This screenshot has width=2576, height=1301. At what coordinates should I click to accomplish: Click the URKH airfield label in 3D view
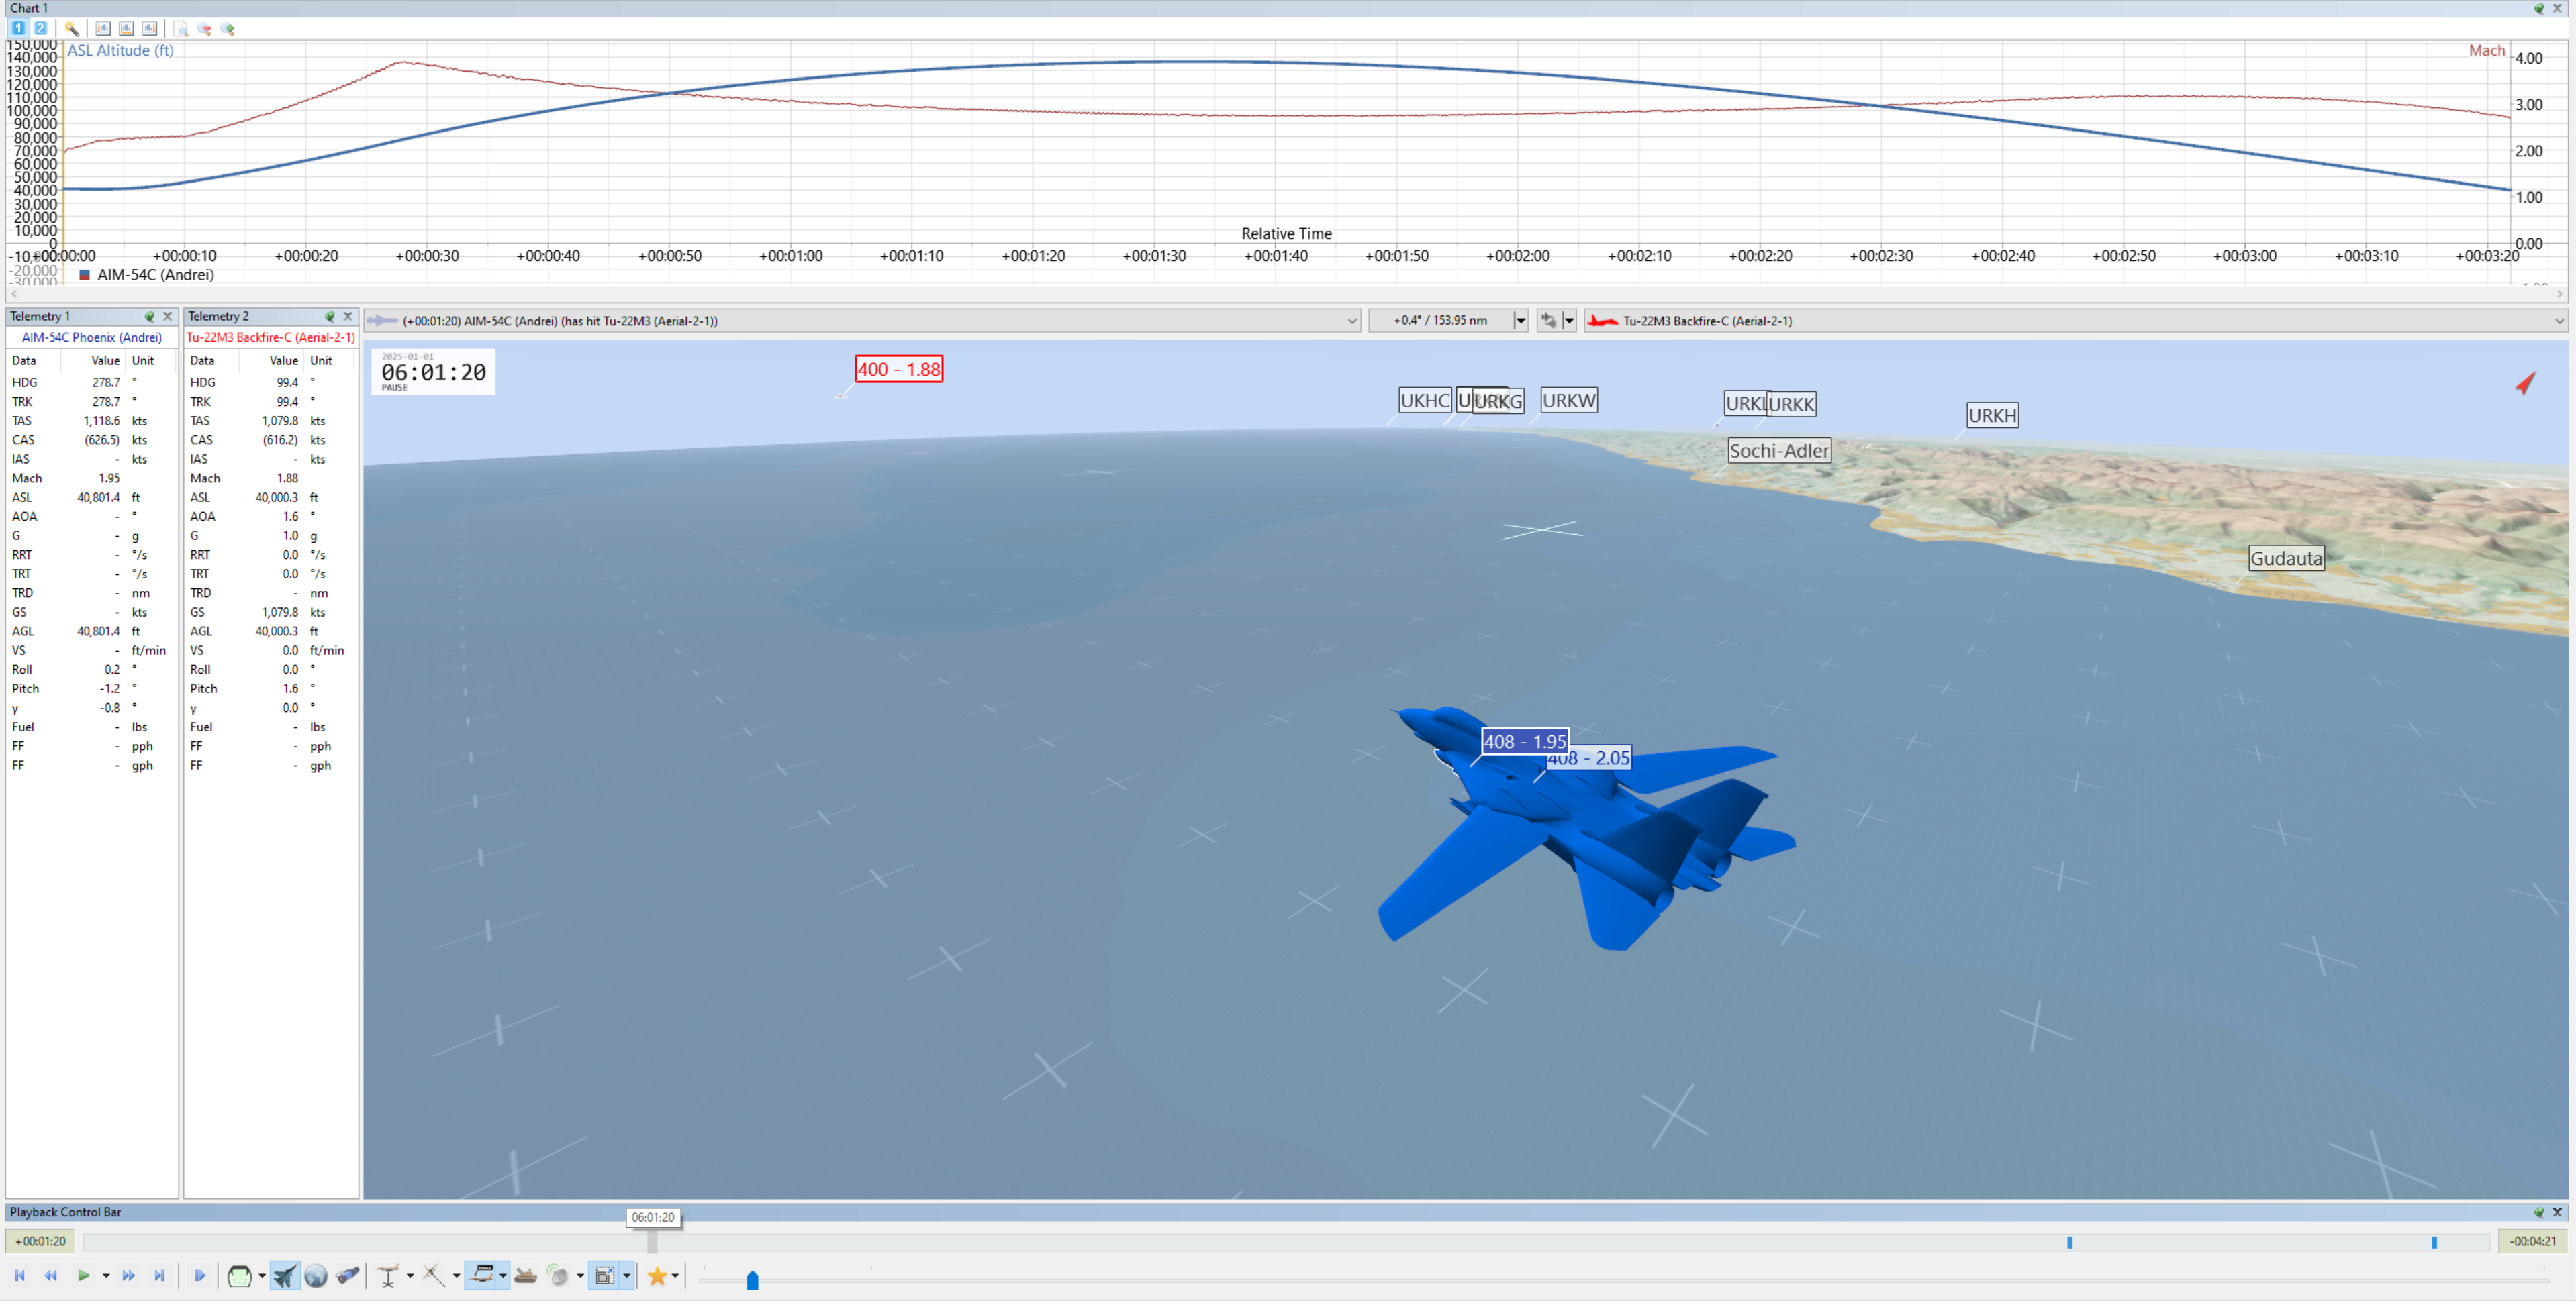pyautogui.click(x=1992, y=416)
